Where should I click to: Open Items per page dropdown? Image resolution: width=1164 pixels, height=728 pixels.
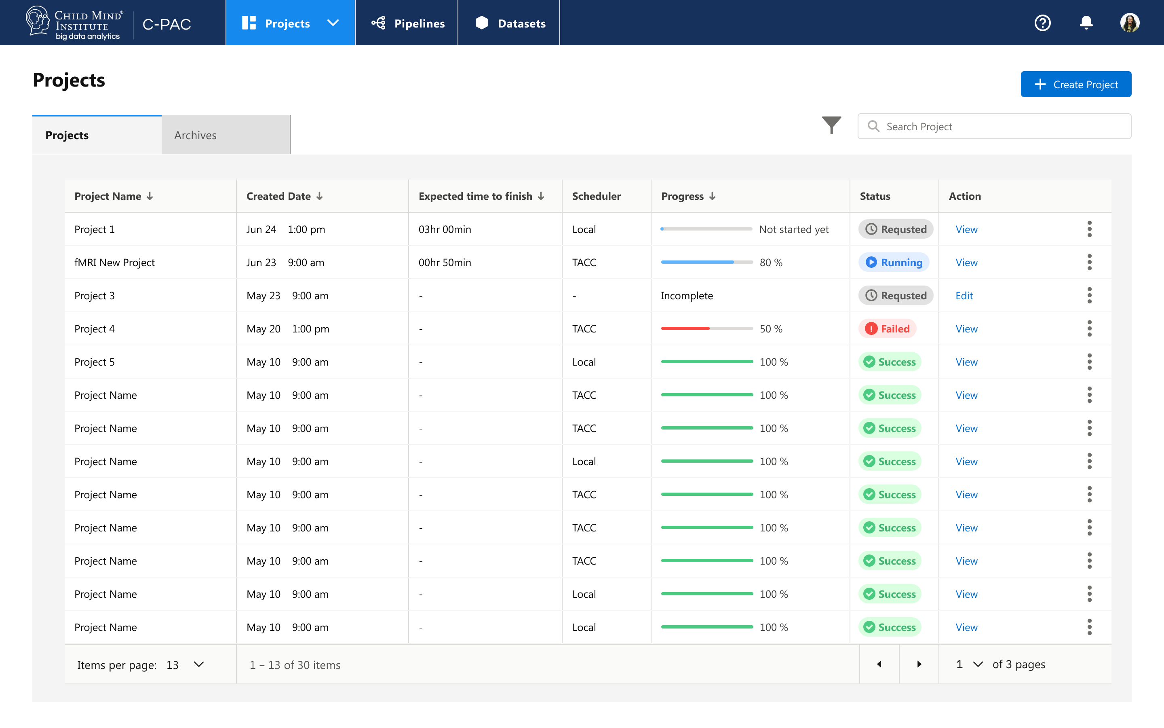[198, 665]
